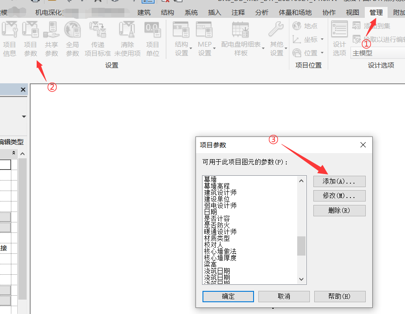Open the 主模型 design option combo box

click(378, 53)
